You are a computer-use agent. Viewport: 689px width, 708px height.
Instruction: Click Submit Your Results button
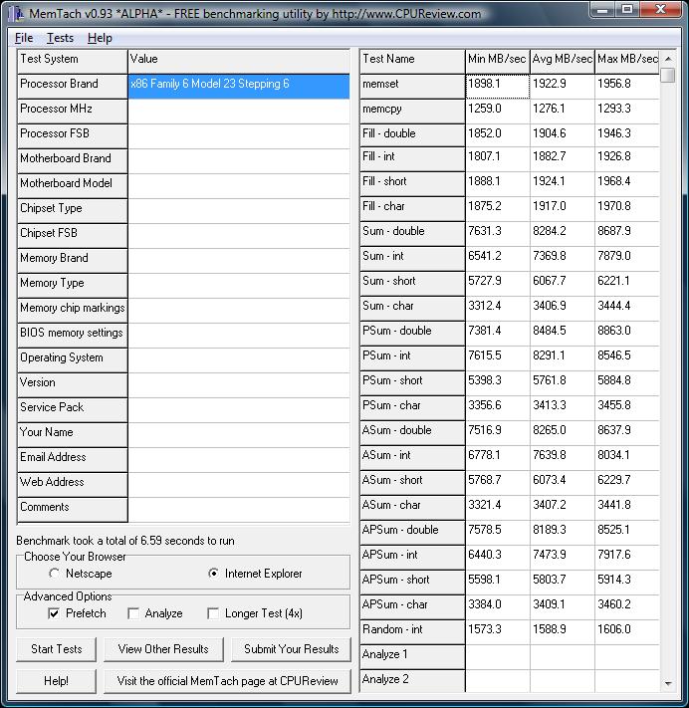coord(291,649)
